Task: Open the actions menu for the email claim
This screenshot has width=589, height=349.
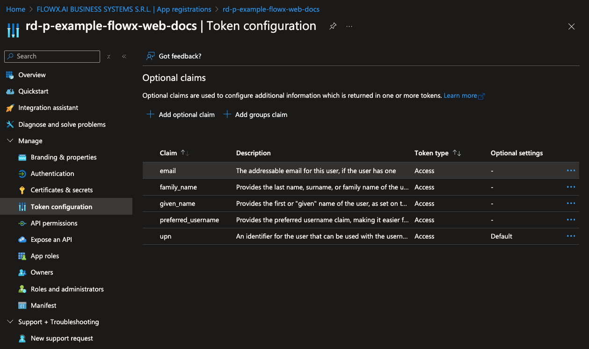Action: click(x=571, y=171)
